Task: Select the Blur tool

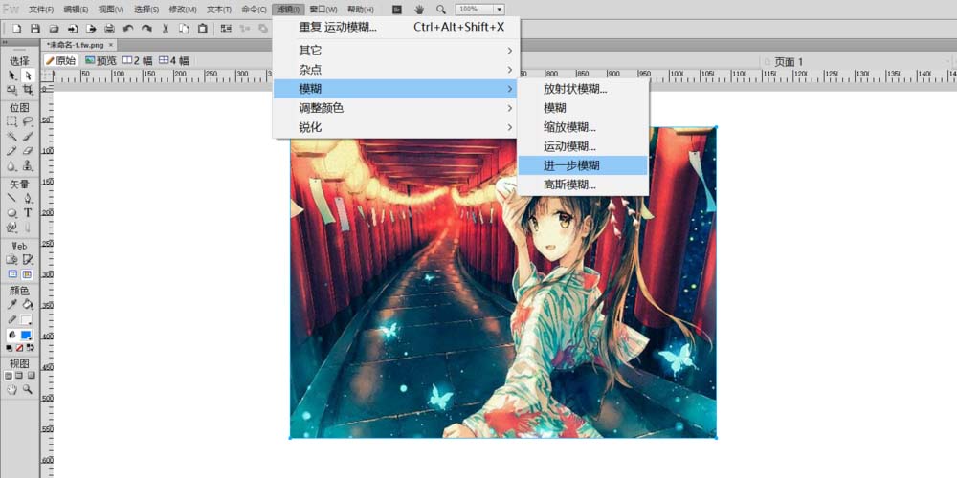Action: tap(11, 165)
